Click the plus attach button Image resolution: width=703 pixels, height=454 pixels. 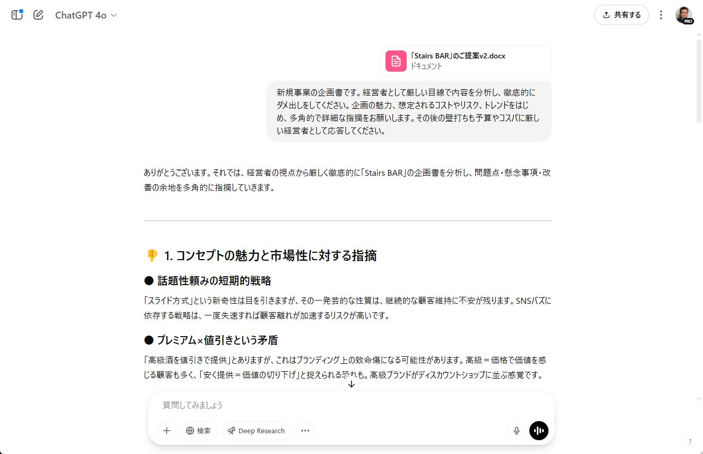click(167, 431)
